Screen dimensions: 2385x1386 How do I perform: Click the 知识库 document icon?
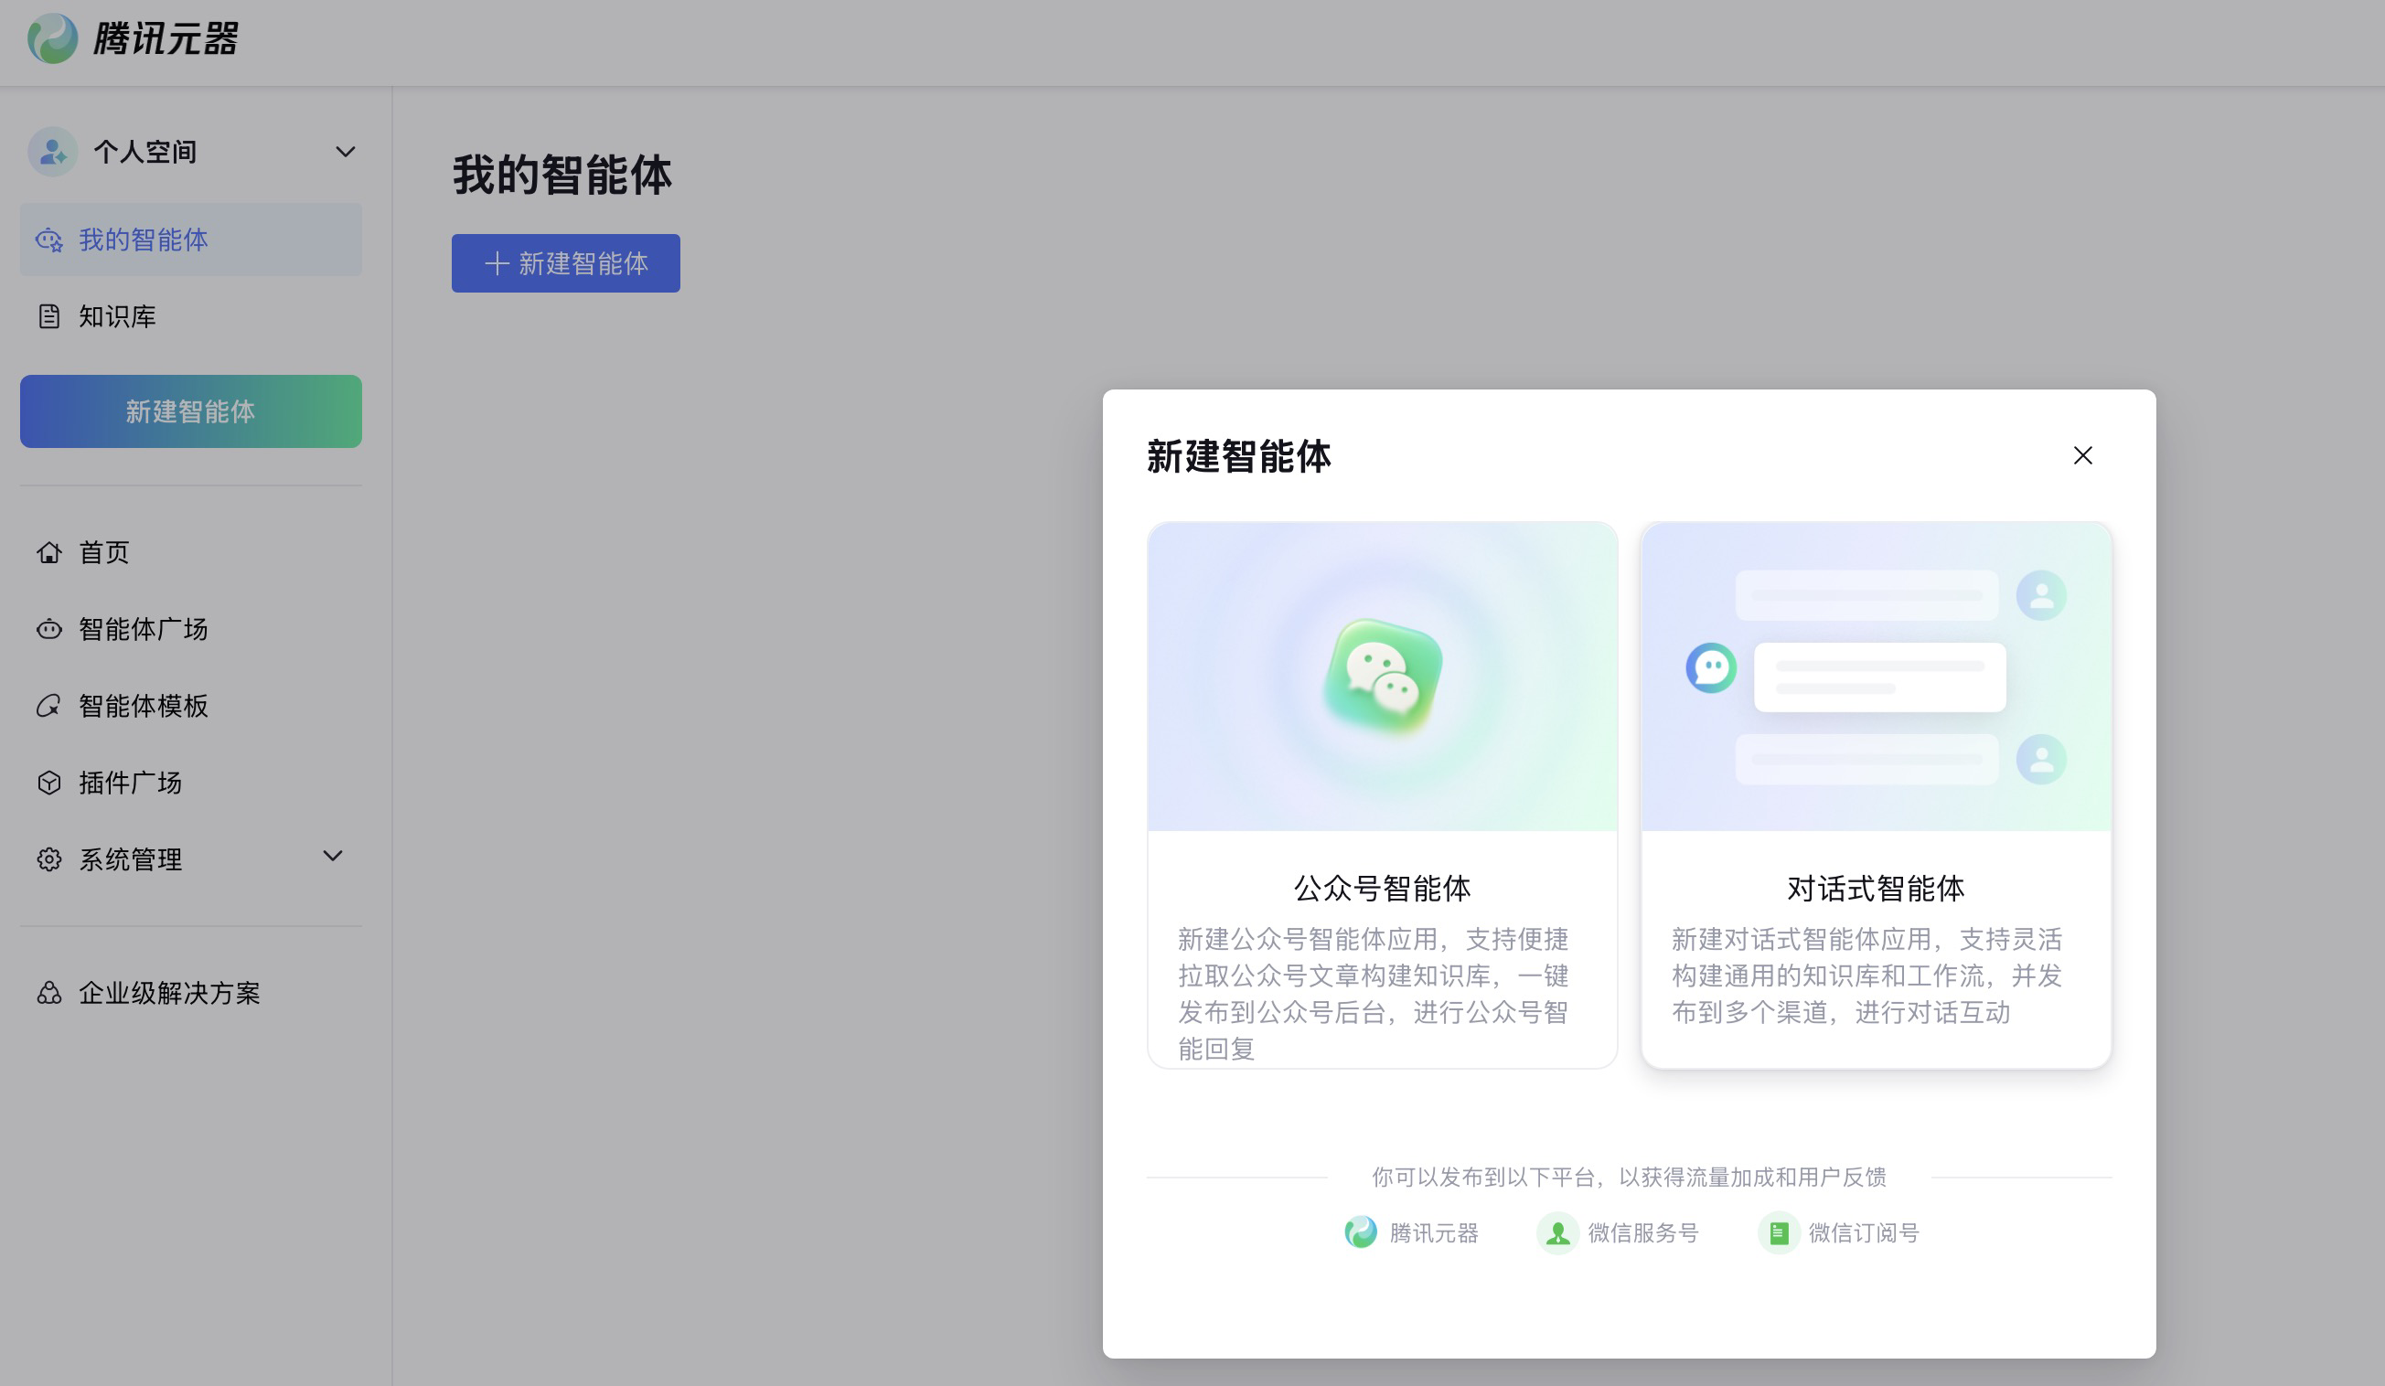49,316
